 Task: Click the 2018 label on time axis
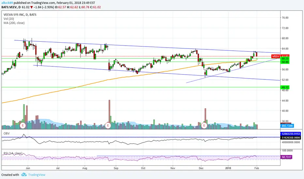click(x=228, y=168)
